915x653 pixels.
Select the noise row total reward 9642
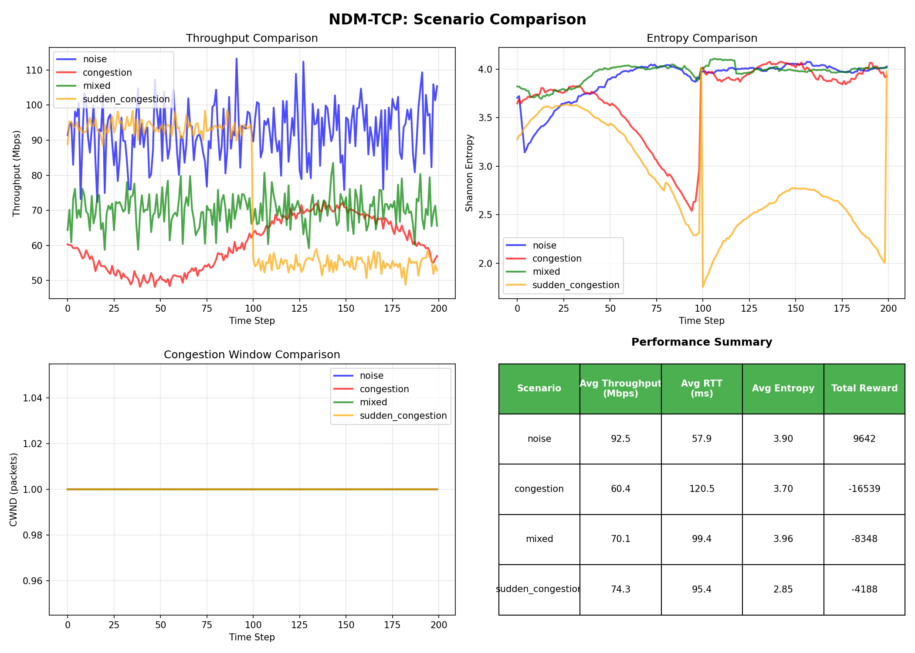(x=864, y=439)
